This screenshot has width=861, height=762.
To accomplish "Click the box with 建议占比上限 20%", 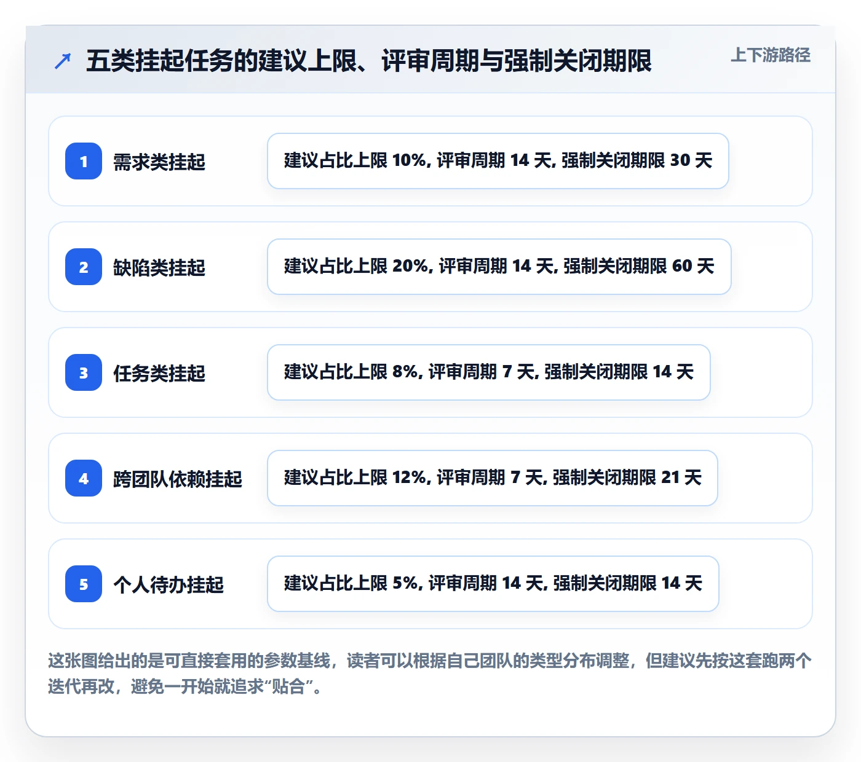I will (x=499, y=267).
